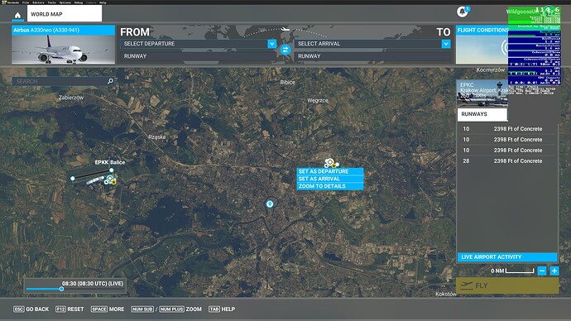Open the Options menu

[65, 2]
